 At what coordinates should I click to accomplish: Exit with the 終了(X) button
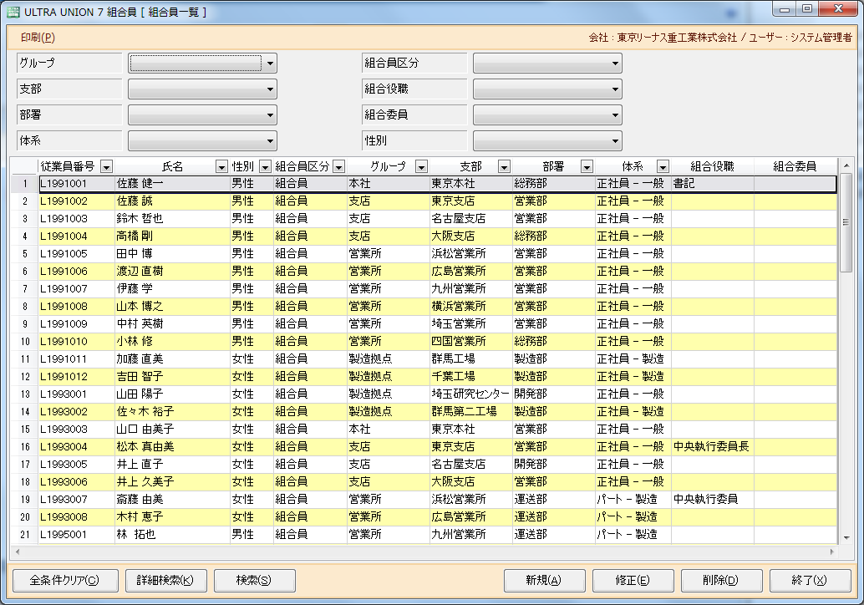click(x=810, y=581)
